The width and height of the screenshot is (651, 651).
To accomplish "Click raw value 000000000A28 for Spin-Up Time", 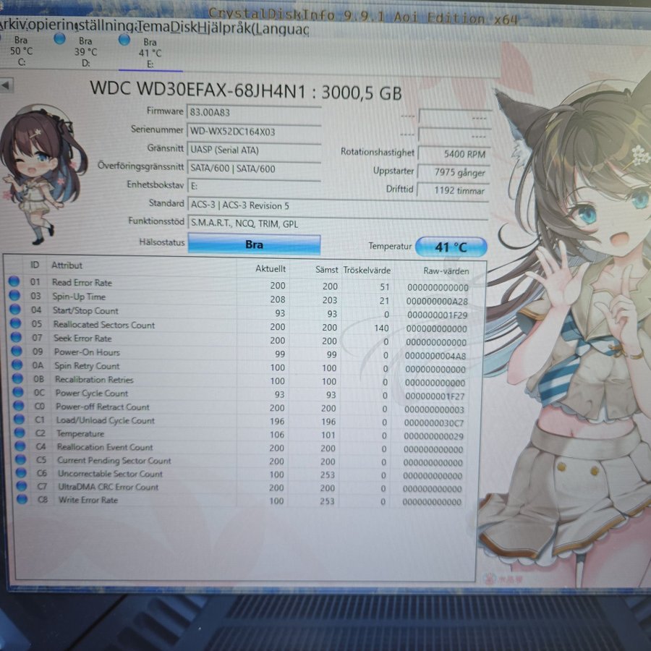I will (437, 301).
